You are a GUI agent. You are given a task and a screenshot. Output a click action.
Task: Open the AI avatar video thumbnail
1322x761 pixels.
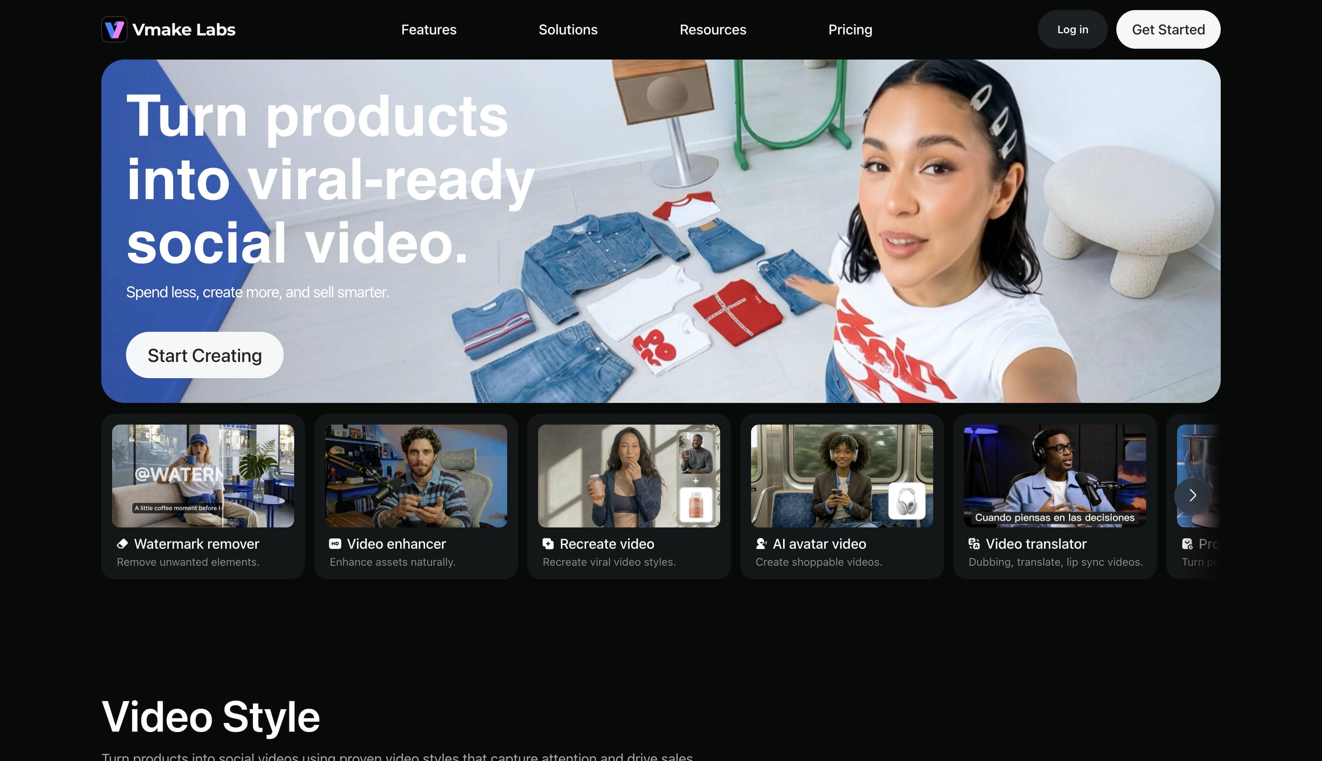842,476
